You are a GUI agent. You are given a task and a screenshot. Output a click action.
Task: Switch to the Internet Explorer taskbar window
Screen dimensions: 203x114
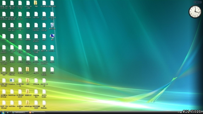click(x=20, y=112)
